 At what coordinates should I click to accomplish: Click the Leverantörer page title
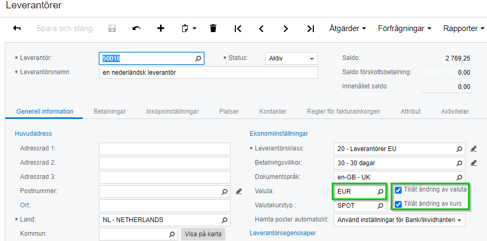click(34, 5)
